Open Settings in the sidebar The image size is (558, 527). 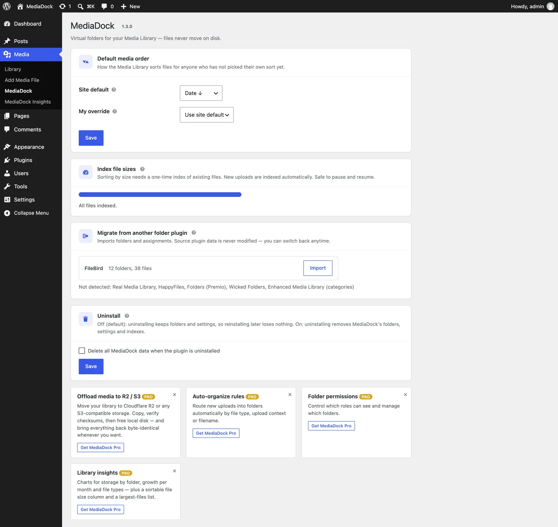31,200
